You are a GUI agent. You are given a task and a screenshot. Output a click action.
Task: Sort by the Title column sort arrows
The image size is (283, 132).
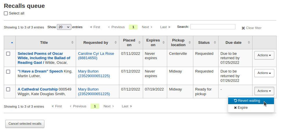pos(72,43)
